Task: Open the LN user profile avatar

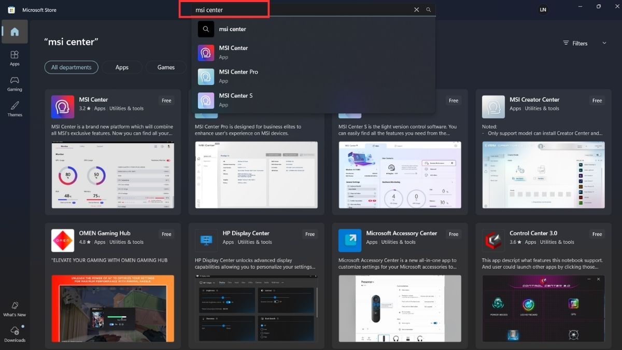Action: [543, 10]
